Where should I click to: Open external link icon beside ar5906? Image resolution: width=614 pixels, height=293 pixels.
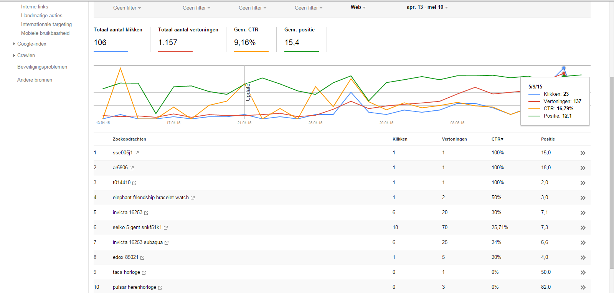132,168
